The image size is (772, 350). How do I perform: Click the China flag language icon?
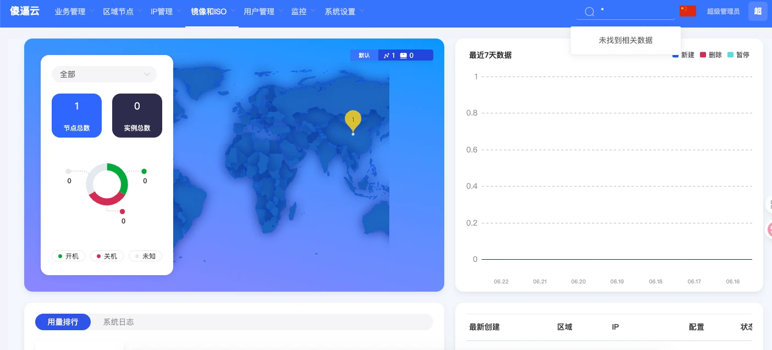coord(687,11)
